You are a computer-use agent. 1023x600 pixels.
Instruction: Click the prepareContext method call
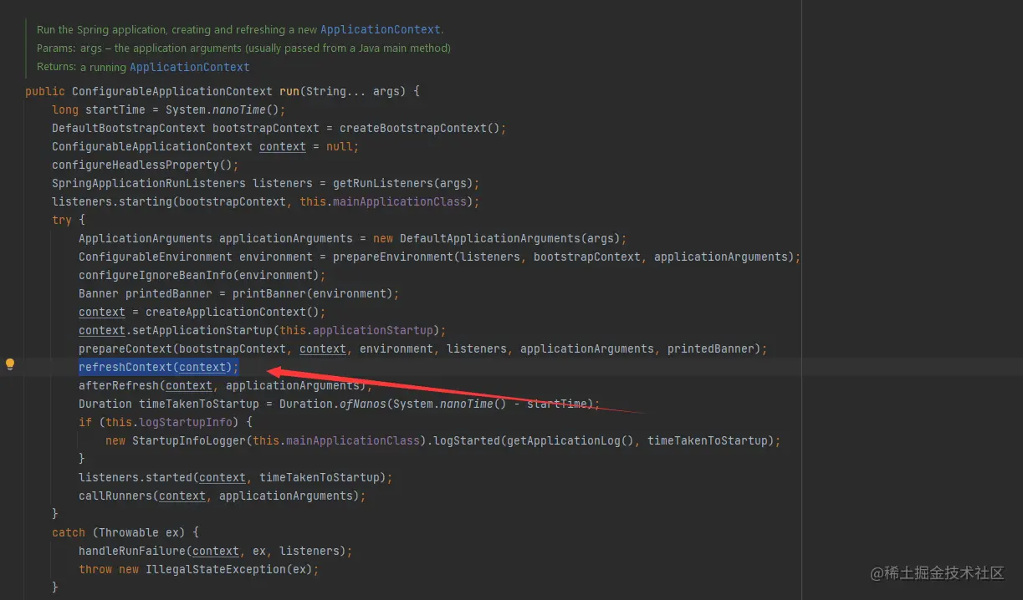pos(125,348)
